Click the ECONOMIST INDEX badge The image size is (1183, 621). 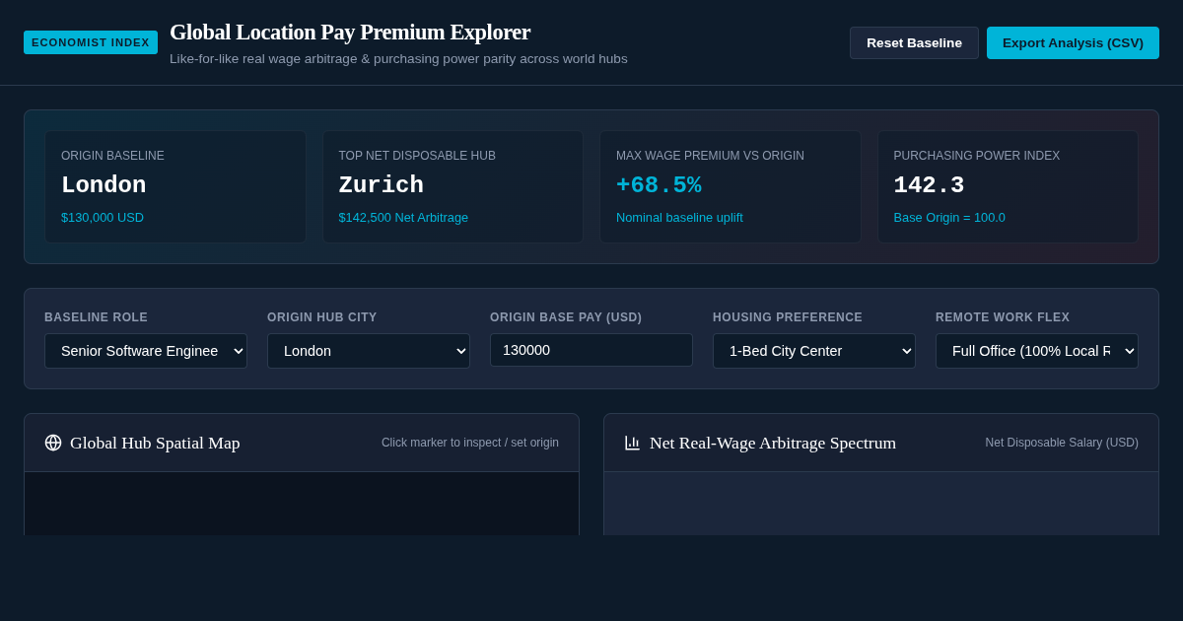coord(91,42)
